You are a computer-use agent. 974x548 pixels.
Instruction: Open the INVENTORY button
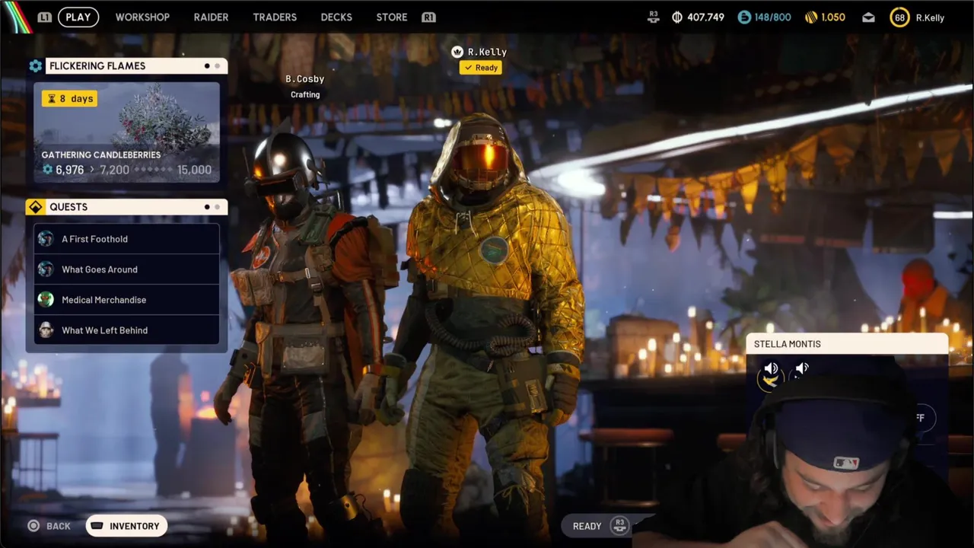tap(126, 526)
